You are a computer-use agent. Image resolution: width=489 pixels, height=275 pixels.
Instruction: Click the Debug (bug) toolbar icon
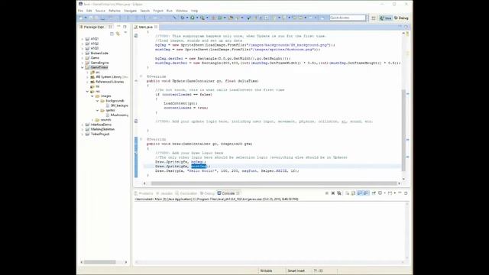(x=183, y=18)
